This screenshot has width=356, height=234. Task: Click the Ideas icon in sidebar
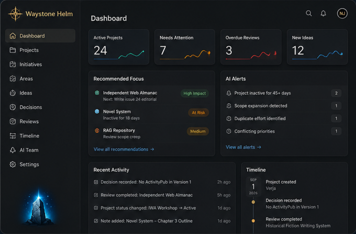click(x=13, y=93)
